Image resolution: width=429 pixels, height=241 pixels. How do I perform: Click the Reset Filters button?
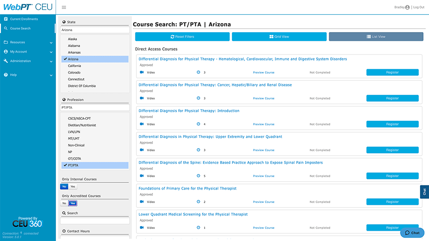[x=182, y=37]
